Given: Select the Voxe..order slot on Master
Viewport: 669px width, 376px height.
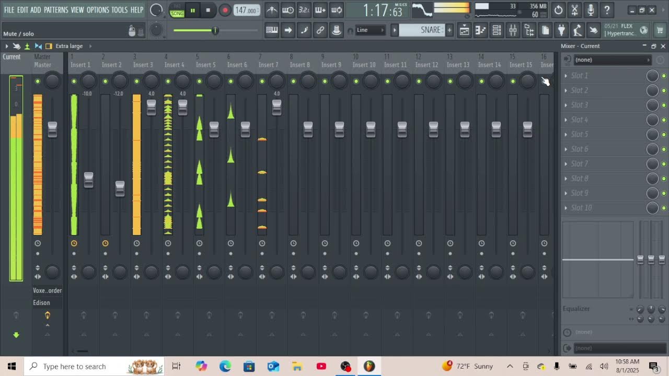Looking at the screenshot, I should tap(47, 290).
